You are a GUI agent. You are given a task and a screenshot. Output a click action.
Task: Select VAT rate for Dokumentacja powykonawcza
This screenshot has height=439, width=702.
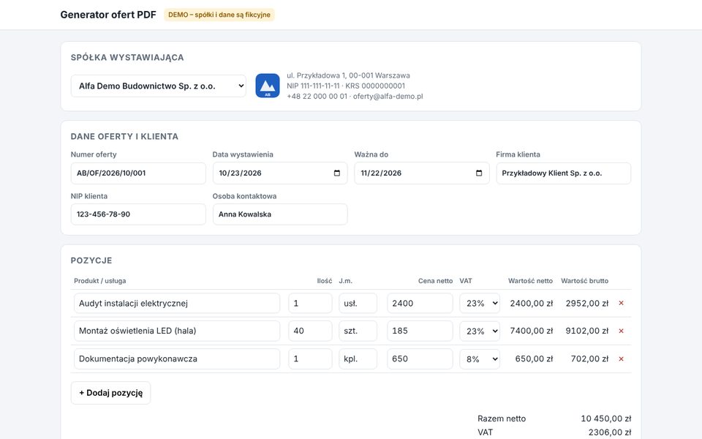tap(480, 359)
